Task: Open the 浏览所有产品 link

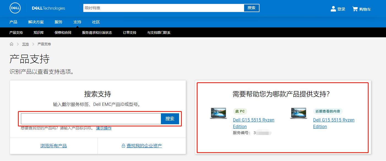Action: click(x=53, y=145)
